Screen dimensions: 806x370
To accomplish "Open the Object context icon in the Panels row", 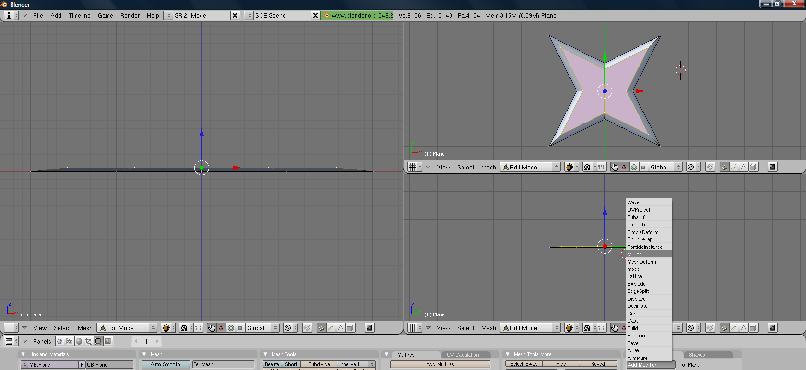I will 89,341.
